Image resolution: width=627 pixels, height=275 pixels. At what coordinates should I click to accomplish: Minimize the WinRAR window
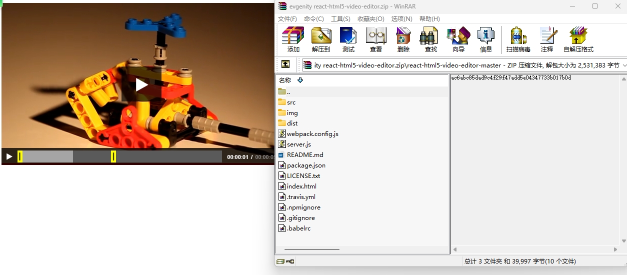tap(572, 6)
